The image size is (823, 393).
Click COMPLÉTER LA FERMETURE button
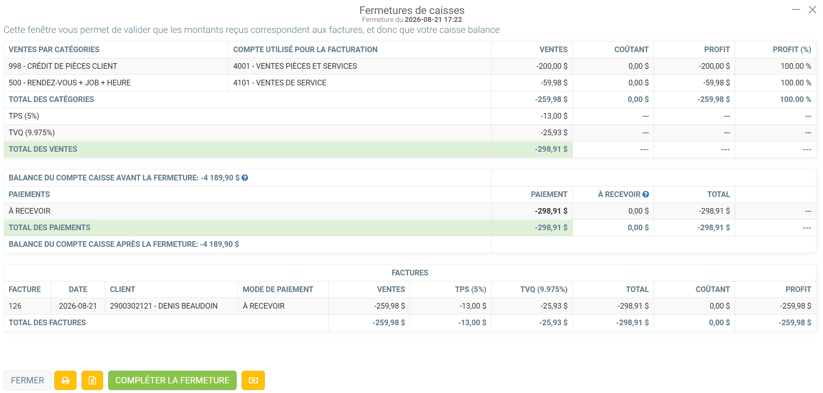172,380
